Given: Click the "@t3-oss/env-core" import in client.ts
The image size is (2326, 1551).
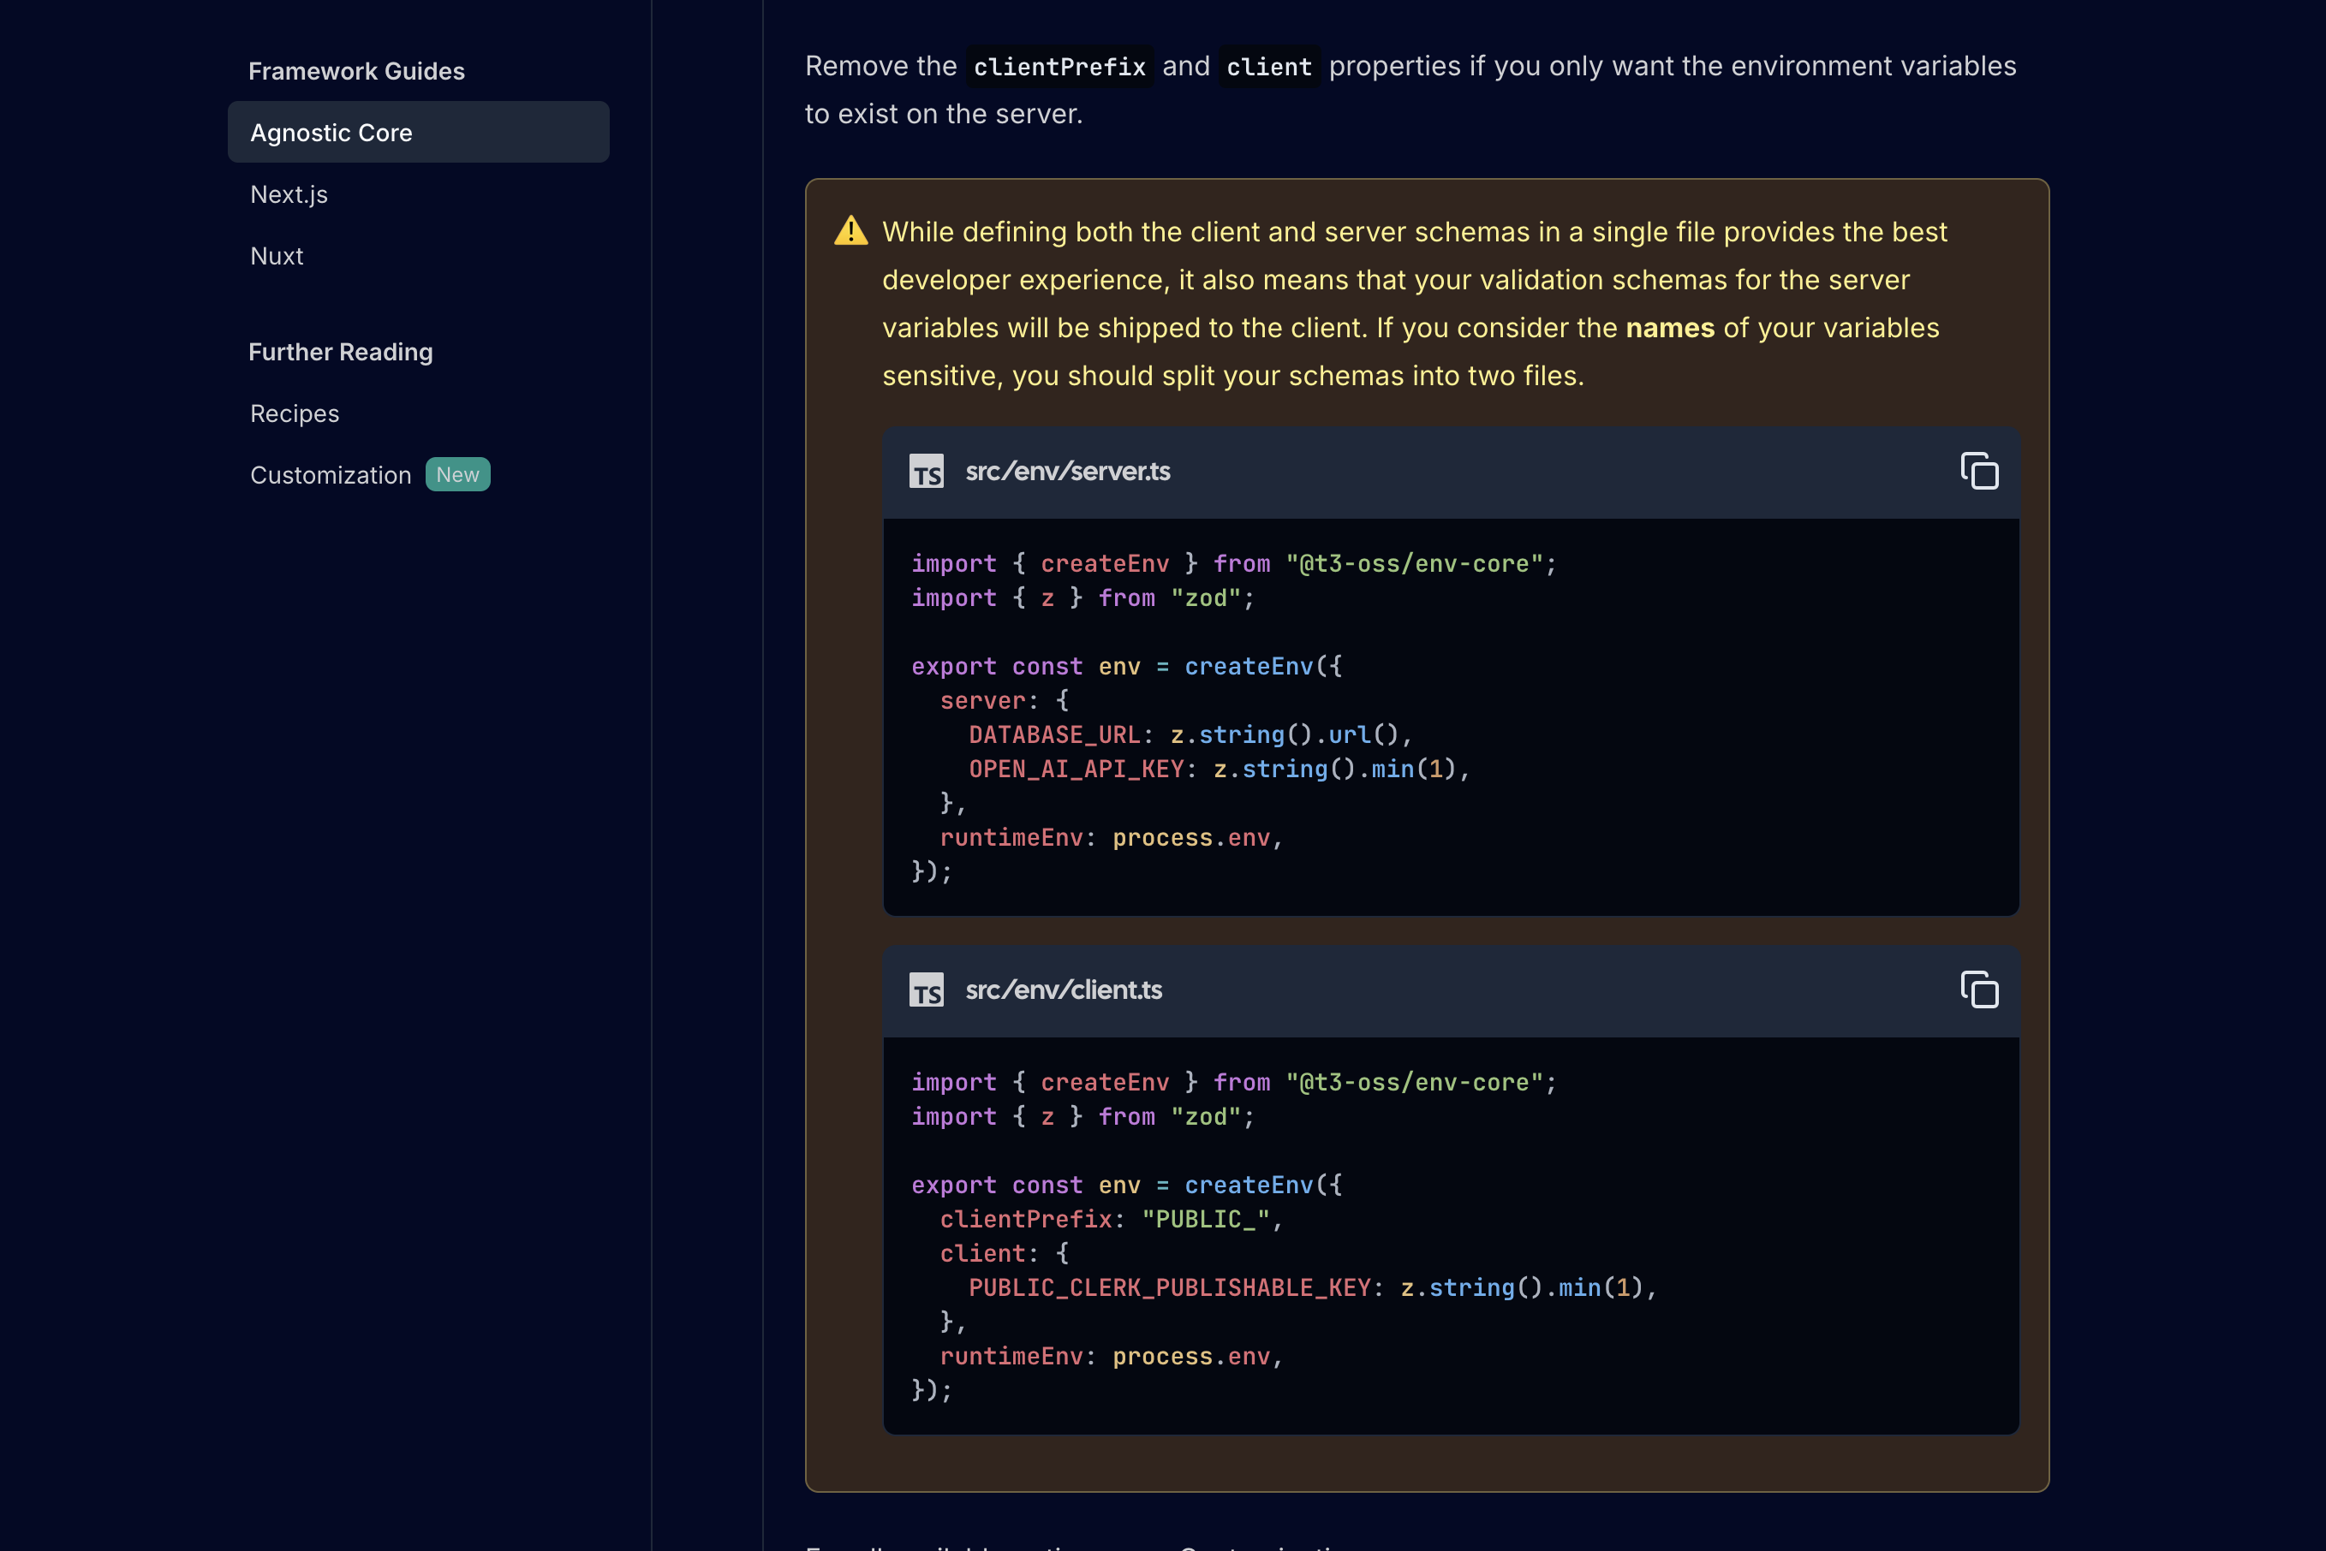Looking at the screenshot, I should pyautogui.click(x=1414, y=1082).
